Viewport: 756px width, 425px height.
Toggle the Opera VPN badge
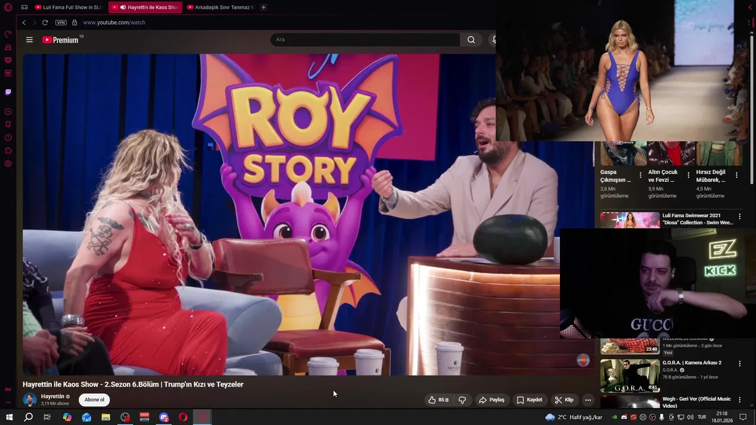(61, 22)
